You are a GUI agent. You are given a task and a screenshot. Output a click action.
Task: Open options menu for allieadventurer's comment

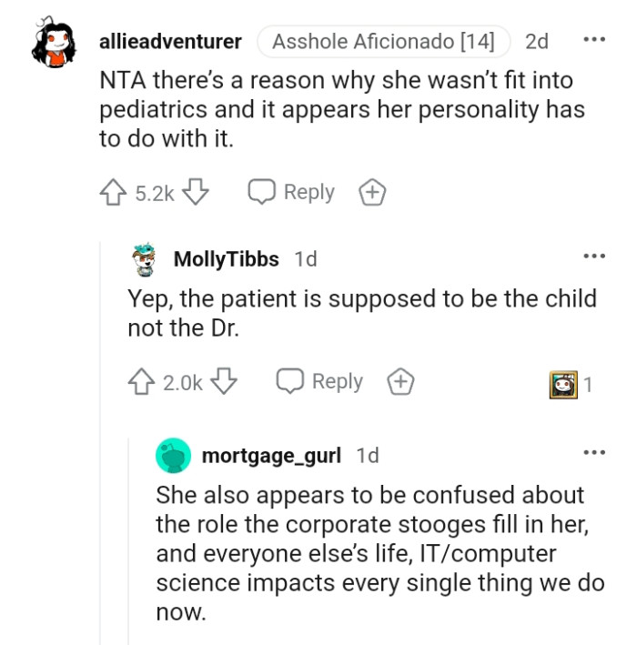593,40
